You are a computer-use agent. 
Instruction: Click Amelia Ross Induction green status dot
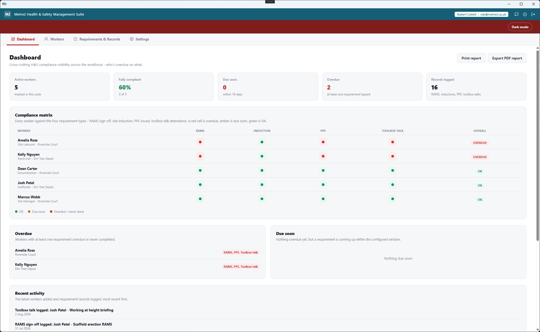[262, 142]
